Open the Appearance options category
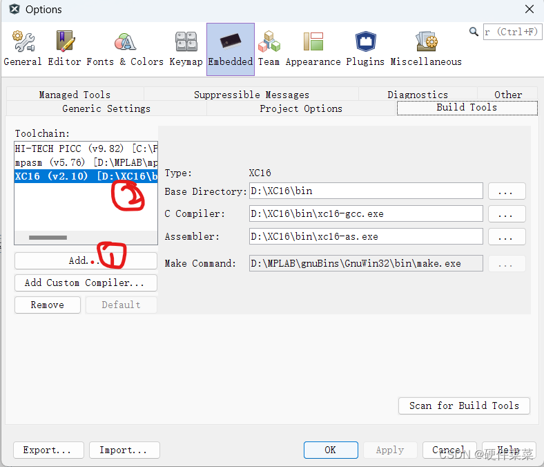The width and height of the screenshot is (544, 467). tap(313, 49)
